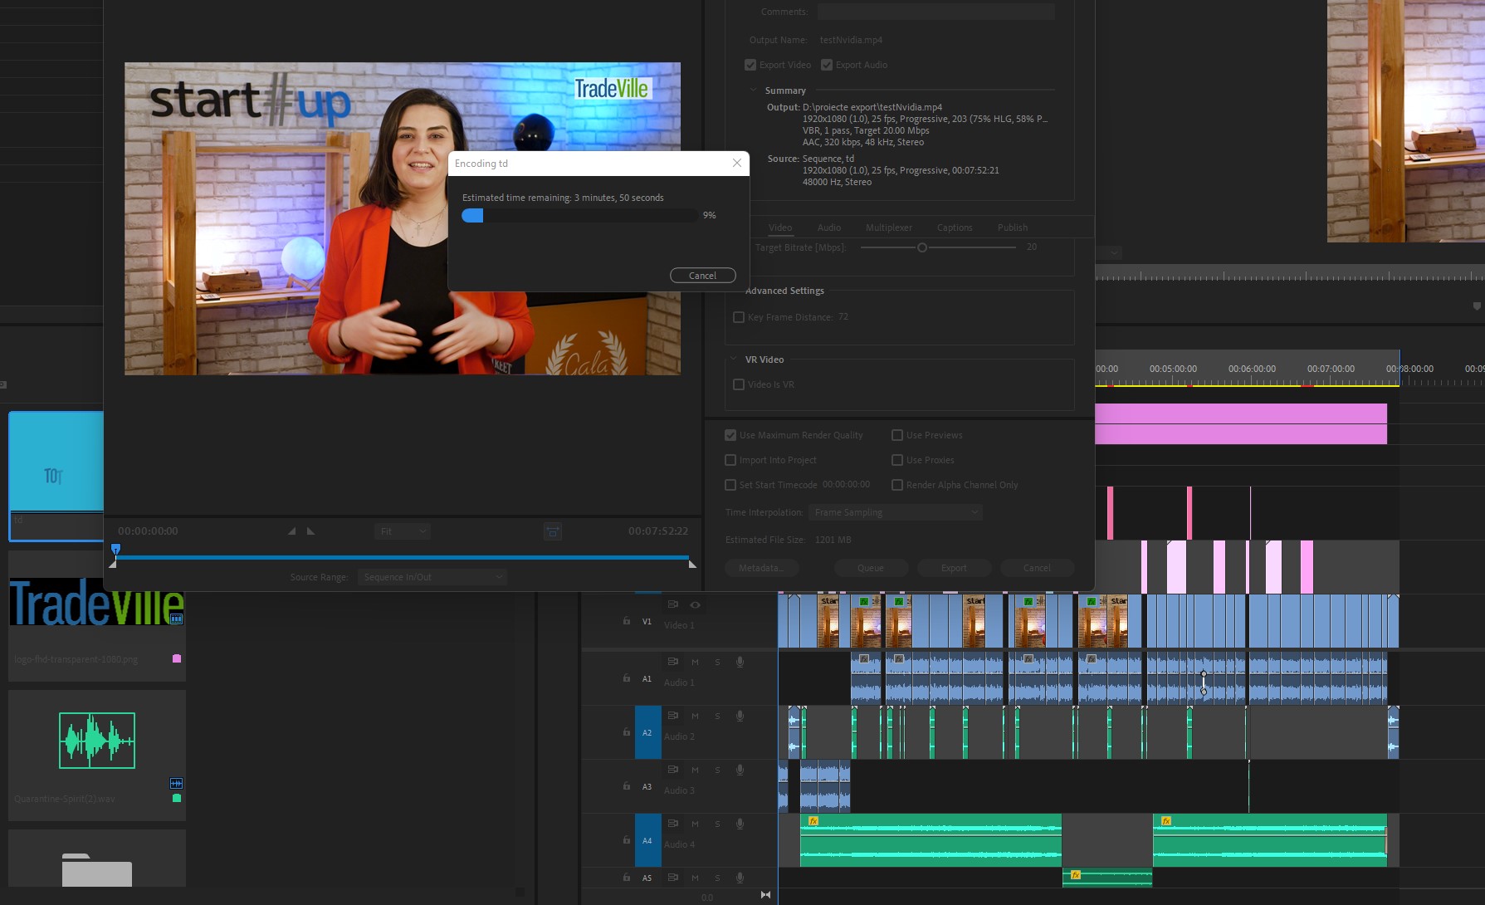
Task: Toggle the Export Video checkbox
Action: tap(750, 65)
